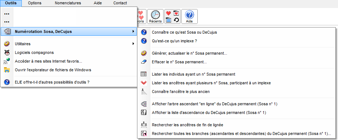
Task: Click the help icon for Connaître Sosa
Action: 144,33
